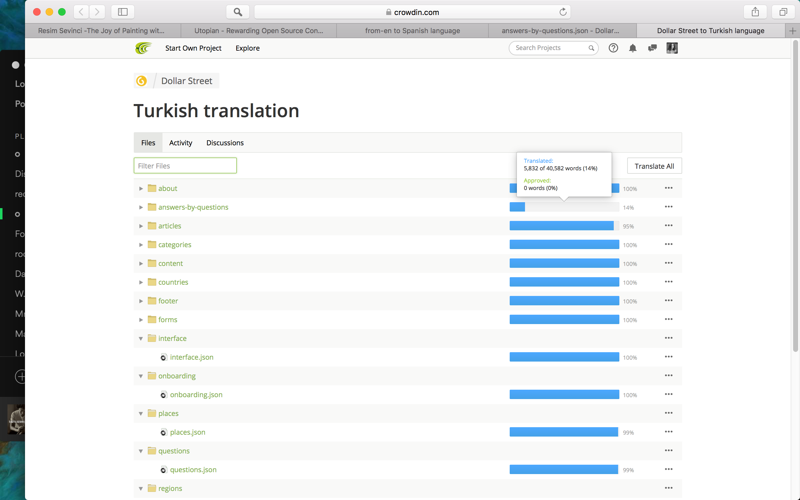This screenshot has width=800, height=500.
Task: Click the Dollar Street project logo icon
Action: 142,81
